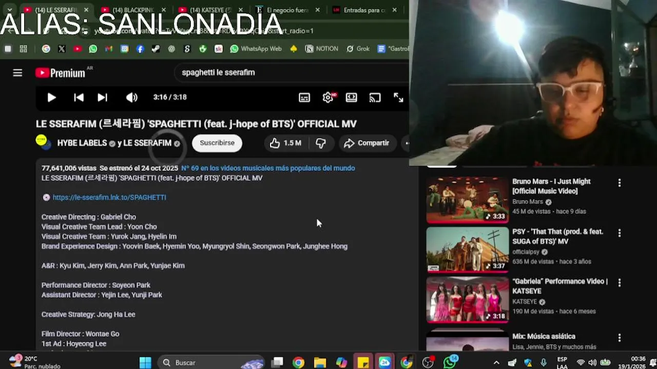Open more options for Mix: Música asiática
657x369 pixels.
tap(620, 338)
